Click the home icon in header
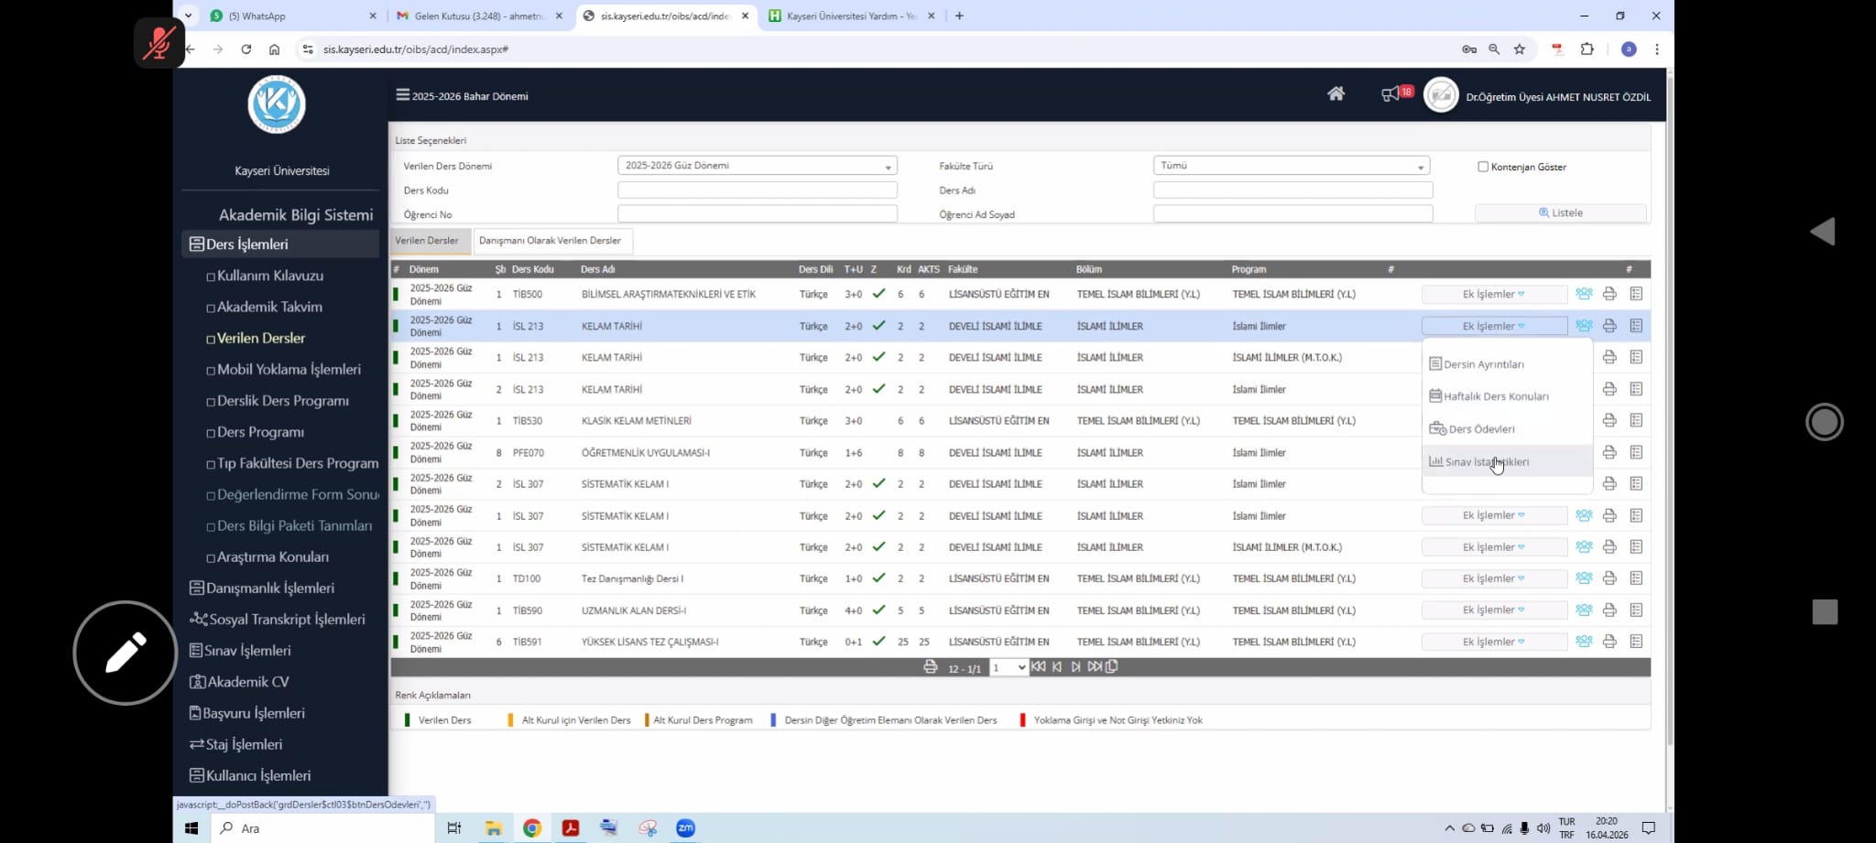Image resolution: width=1876 pixels, height=843 pixels. [1336, 93]
